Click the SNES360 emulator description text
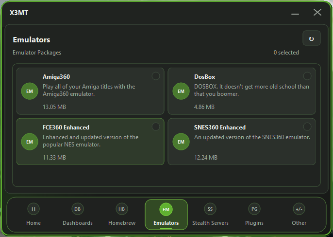 coord(252,137)
